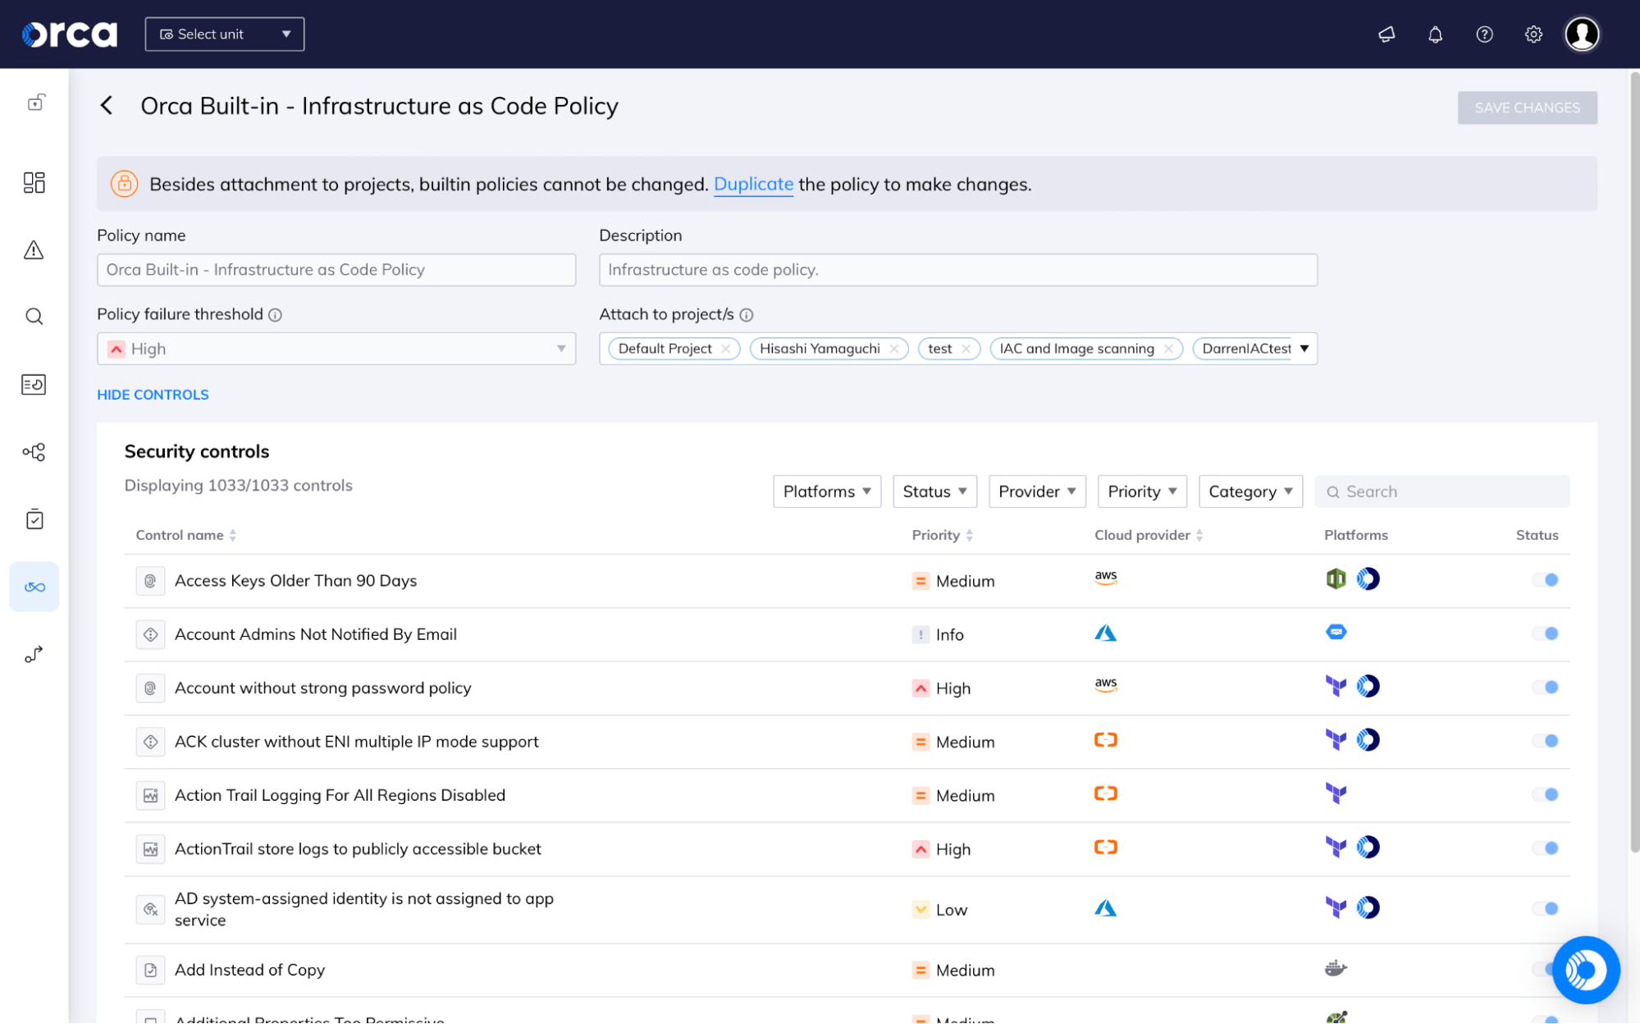Open the settings gear icon
Viewport: 1640px width, 1024px height.
1533,34
